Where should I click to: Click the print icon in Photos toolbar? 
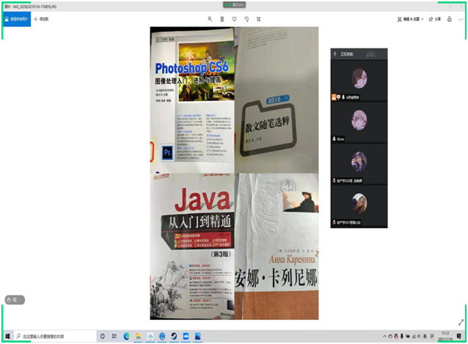pyautogui.click(x=450, y=19)
